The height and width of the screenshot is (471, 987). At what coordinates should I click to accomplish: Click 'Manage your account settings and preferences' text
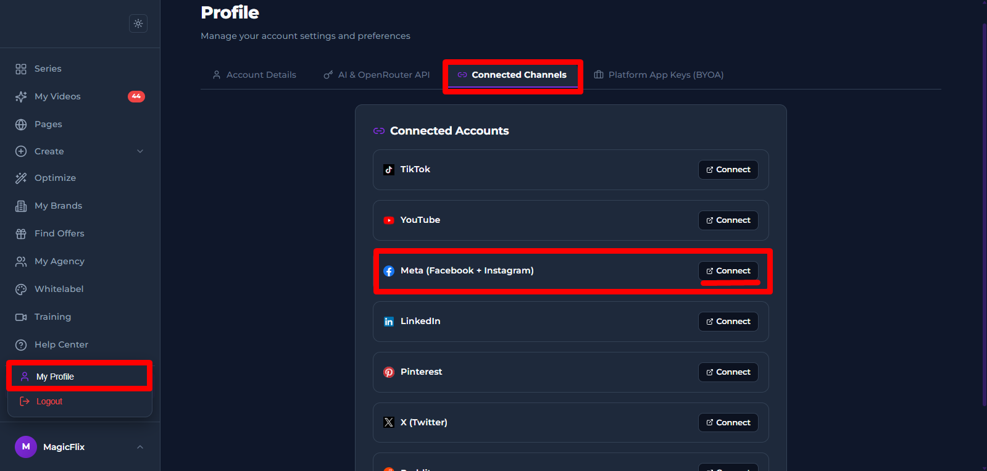coord(306,36)
